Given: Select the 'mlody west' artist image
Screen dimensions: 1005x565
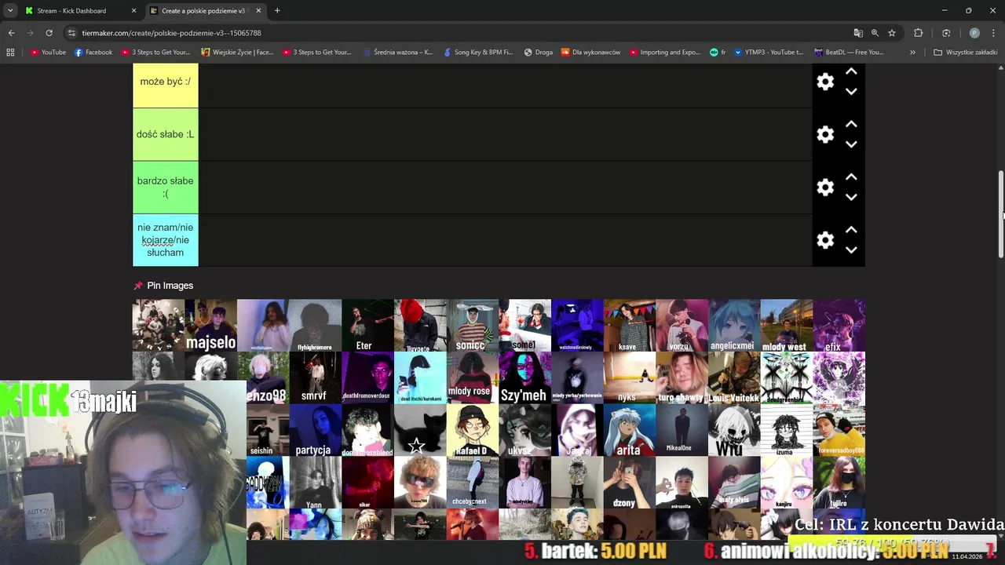Looking at the screenshot, I should [x=786, y=325].
